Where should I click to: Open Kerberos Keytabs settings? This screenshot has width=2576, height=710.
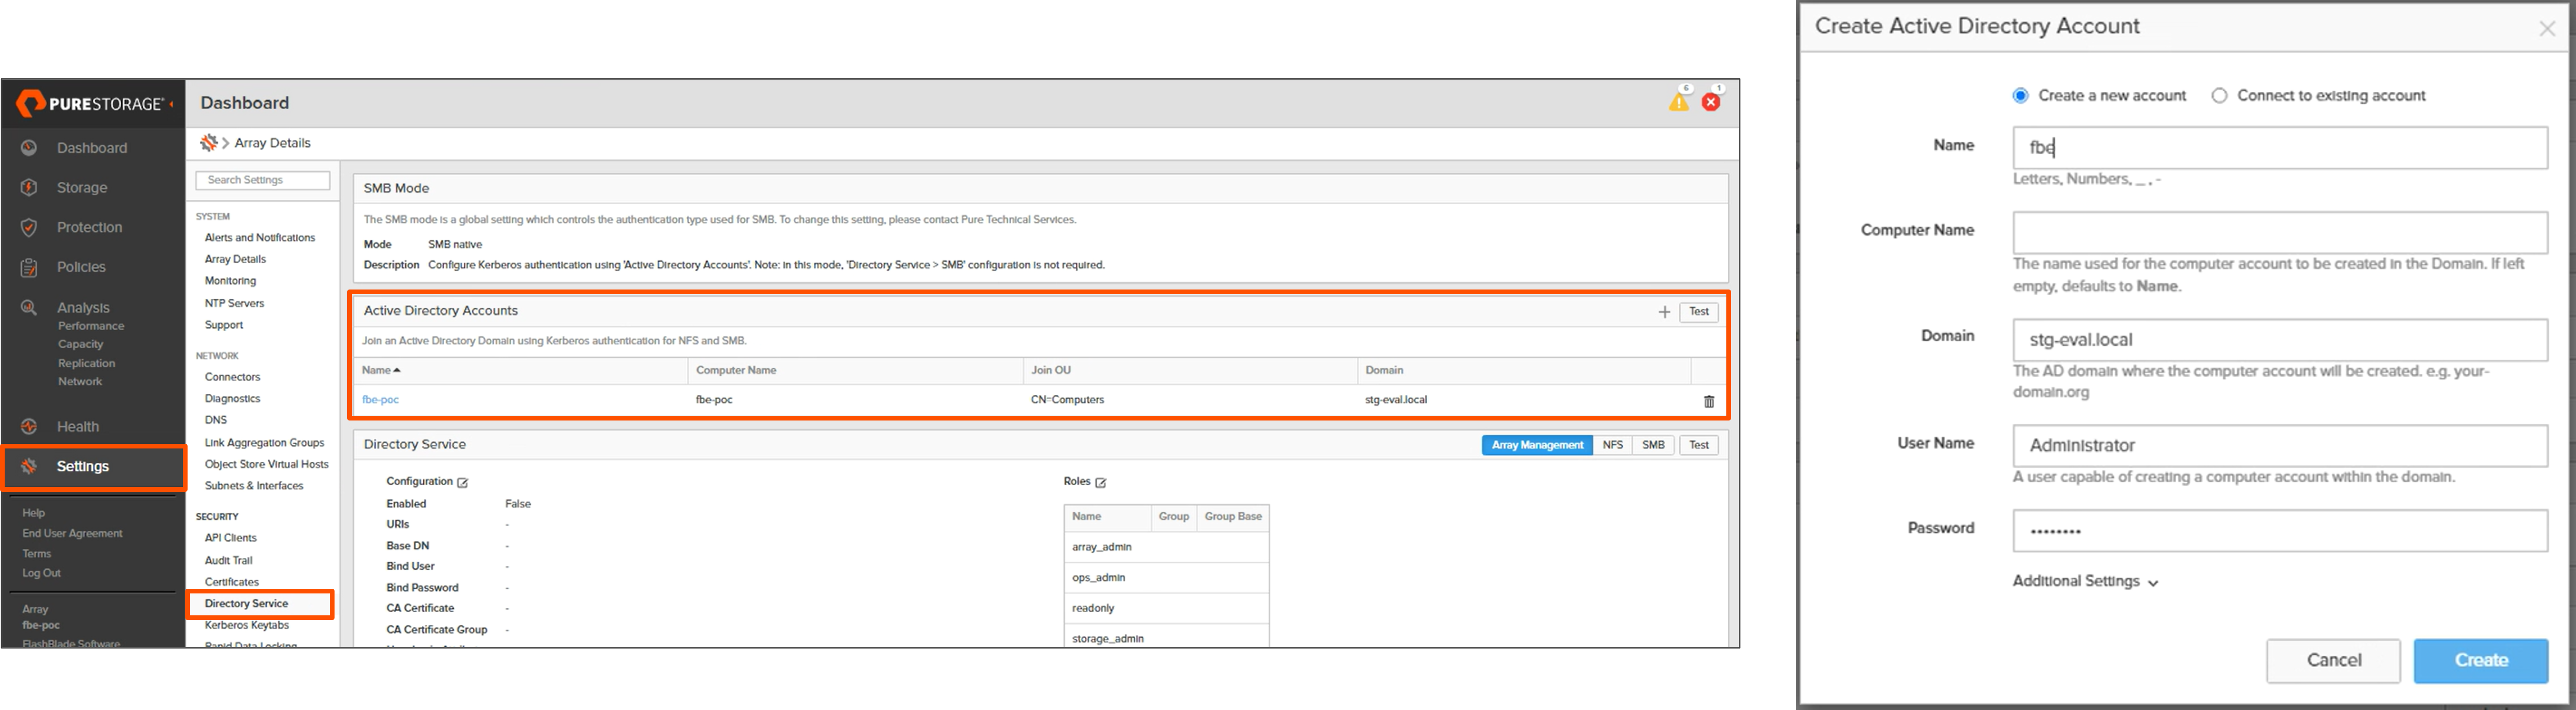coord(247,626)
